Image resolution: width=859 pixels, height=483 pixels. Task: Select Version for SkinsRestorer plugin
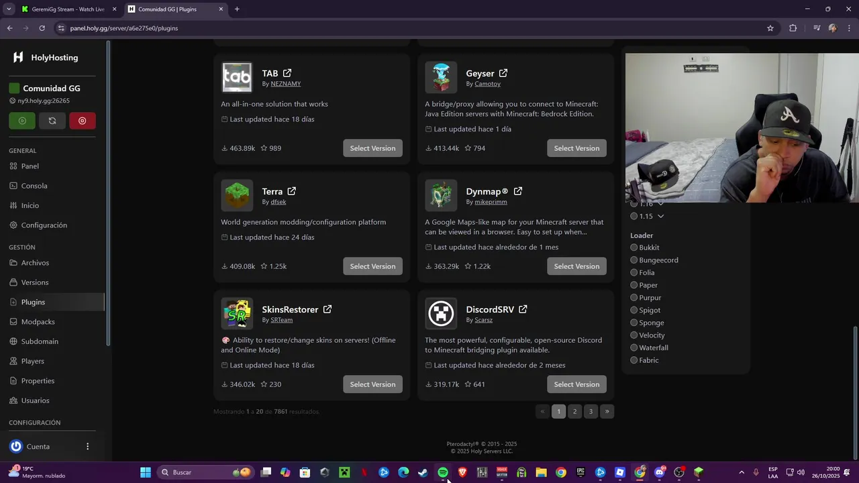pos(372,384)
